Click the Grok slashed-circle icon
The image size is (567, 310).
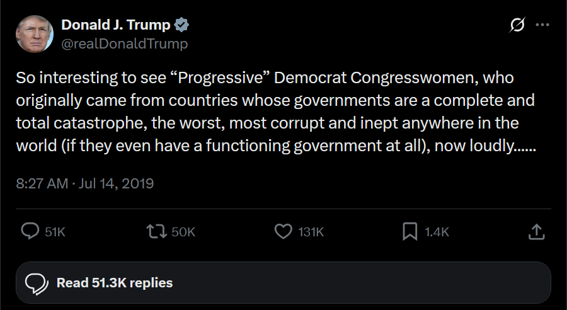517,25
